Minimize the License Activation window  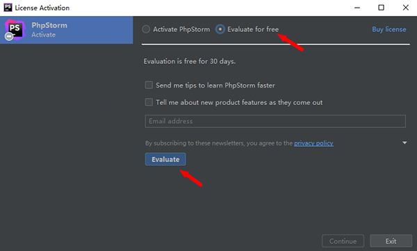pos(357,8)
